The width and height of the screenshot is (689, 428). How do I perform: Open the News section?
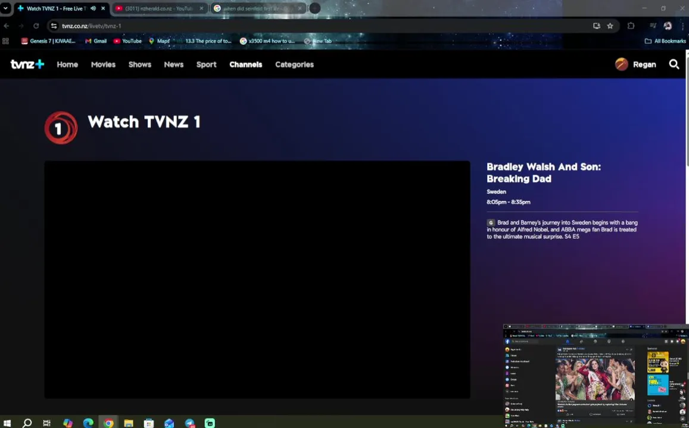pyautogui.click(x=173, y=64)
